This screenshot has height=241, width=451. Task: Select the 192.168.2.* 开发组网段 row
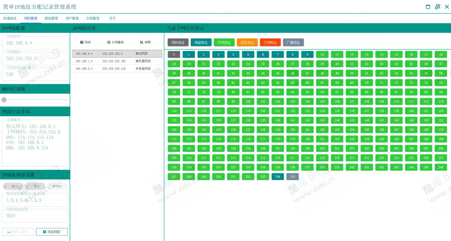(117, 69)
